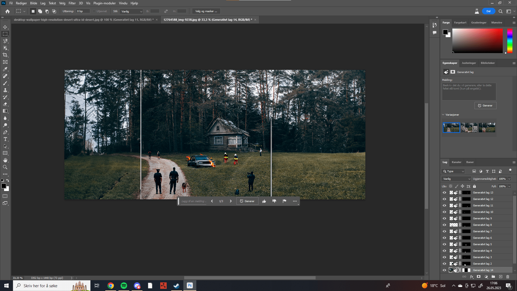Switch to the Kanaler tab
This screenshot has height=291, width=517.
[x=456, y=162]
